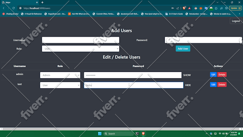Viewport: 243px width, 137px height.
Task: Open the Introduction bookmark
Action: (197, 14)
